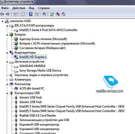The image size is (135, 134).
Task: Click Uninstall device icon with red X
Action: pos(58,14)
